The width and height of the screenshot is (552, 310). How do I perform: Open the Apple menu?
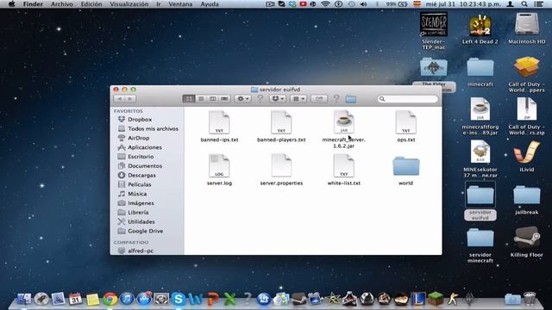[11, 4]
